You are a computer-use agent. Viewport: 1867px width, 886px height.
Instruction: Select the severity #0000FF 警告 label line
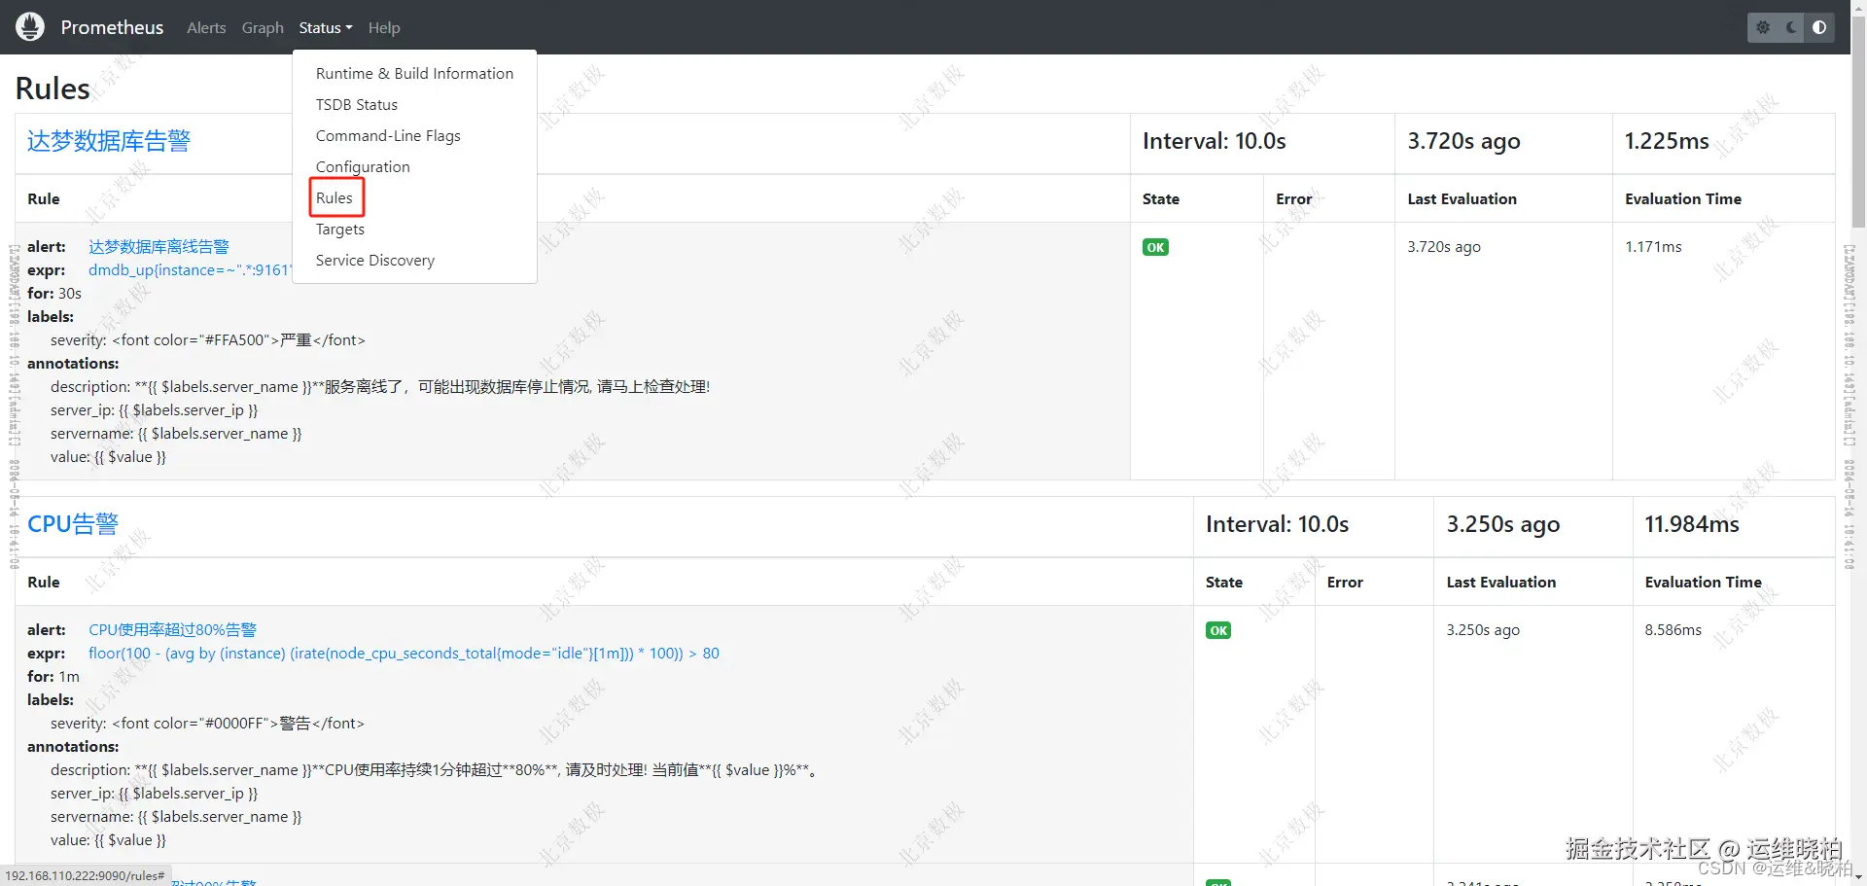tap(208, 724)
